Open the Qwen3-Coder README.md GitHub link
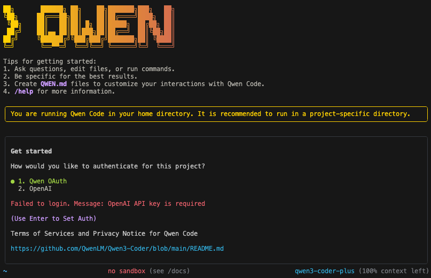 coord(117,249)
